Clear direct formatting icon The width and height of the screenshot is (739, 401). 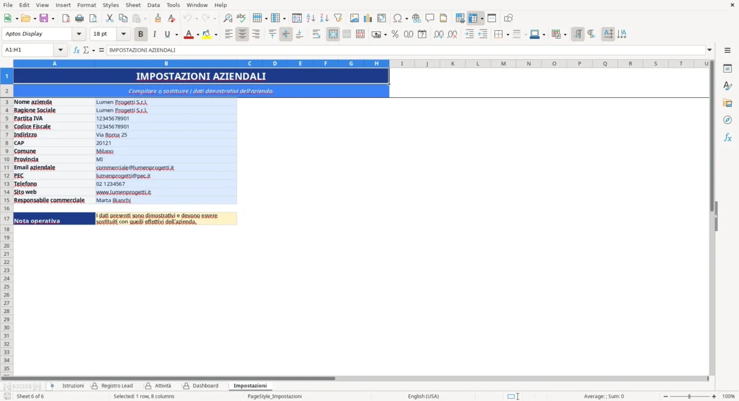pyautogui.click(x=171, y=18)
